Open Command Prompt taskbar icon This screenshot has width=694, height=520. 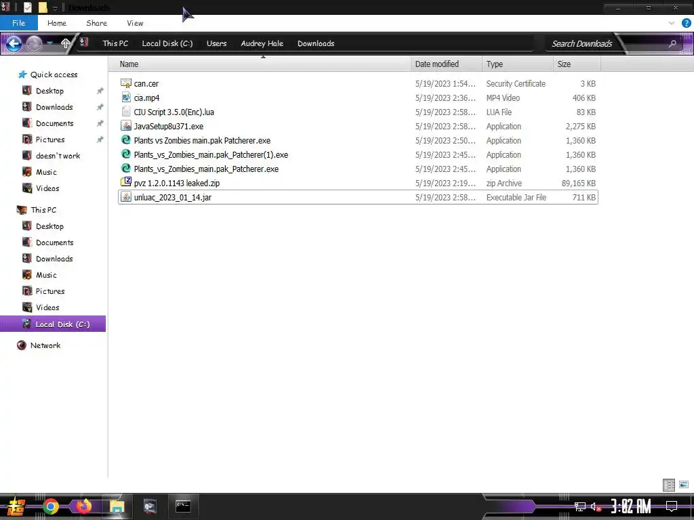(x=183, y=506)
